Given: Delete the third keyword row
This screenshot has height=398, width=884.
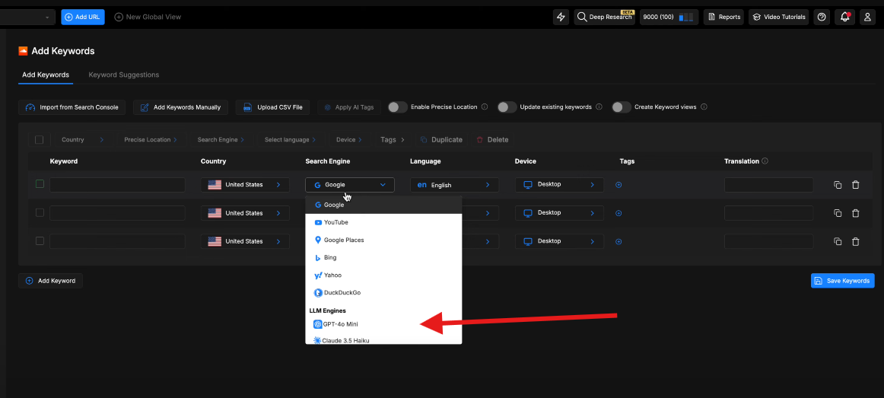Looking at the screenshot, I should pyautogui.click(x=855, y=241).
